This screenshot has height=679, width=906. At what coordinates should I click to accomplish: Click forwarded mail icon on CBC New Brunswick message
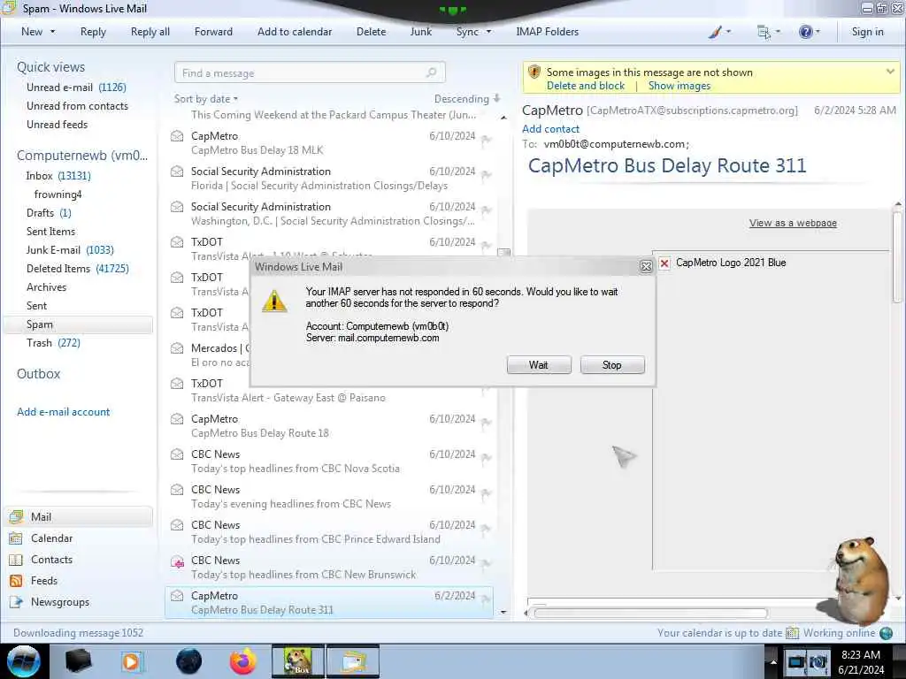(177, 561)
